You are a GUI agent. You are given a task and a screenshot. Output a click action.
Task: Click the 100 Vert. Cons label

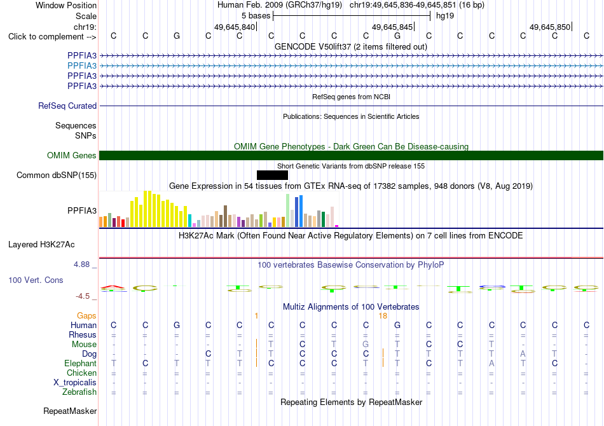(x=36, y=280)
